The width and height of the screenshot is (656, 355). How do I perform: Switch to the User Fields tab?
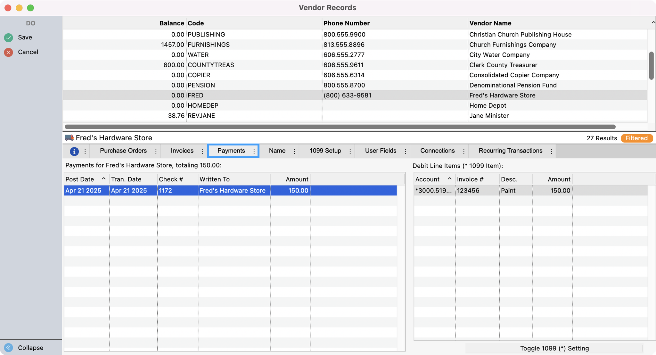(x=381, y=151)
